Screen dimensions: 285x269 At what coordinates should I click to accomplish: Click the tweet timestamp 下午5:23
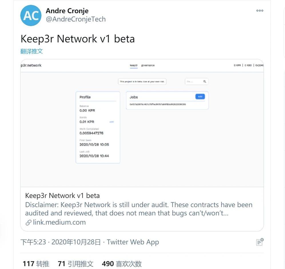(x=33, y=242)
